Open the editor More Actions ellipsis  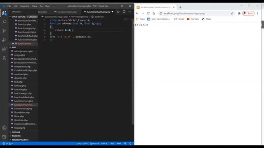click(130, 12)
